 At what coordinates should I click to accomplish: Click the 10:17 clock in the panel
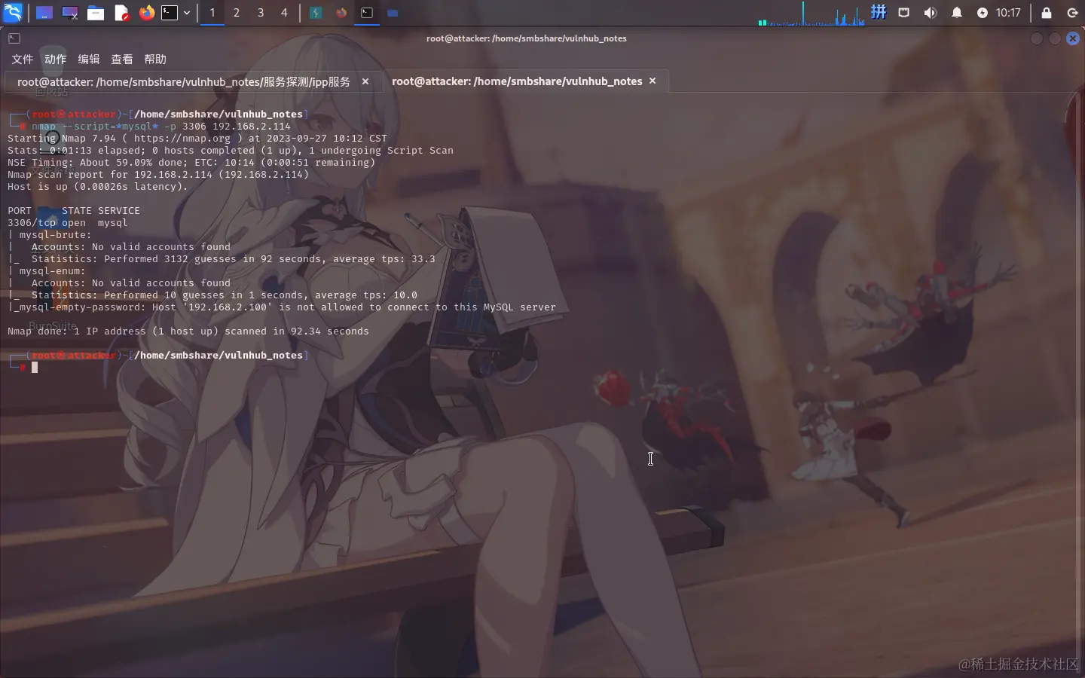tap(1008, 13)
